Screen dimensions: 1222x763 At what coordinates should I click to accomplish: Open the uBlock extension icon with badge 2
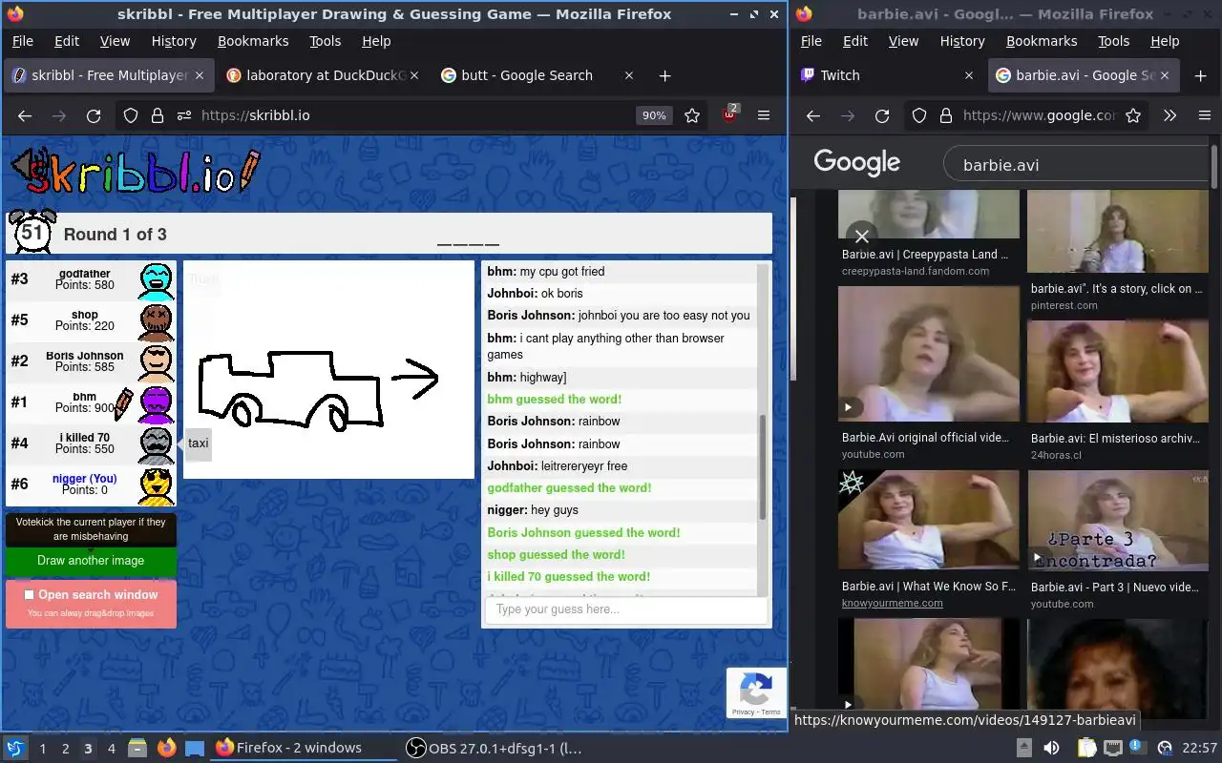(x=730, y=114)
